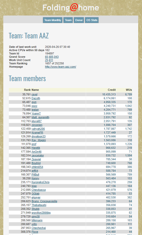
Task: Open donor Bruno_Crocquevieille's profile
Action: click(x=45, y=201)
